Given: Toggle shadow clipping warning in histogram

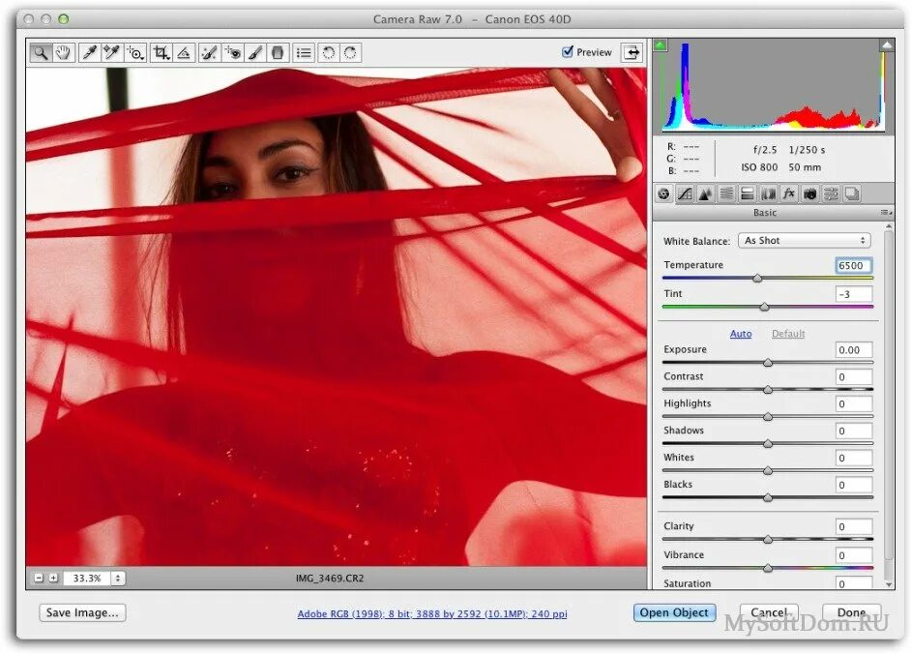Looking at the screenshot, I should [x=661, y=45].
